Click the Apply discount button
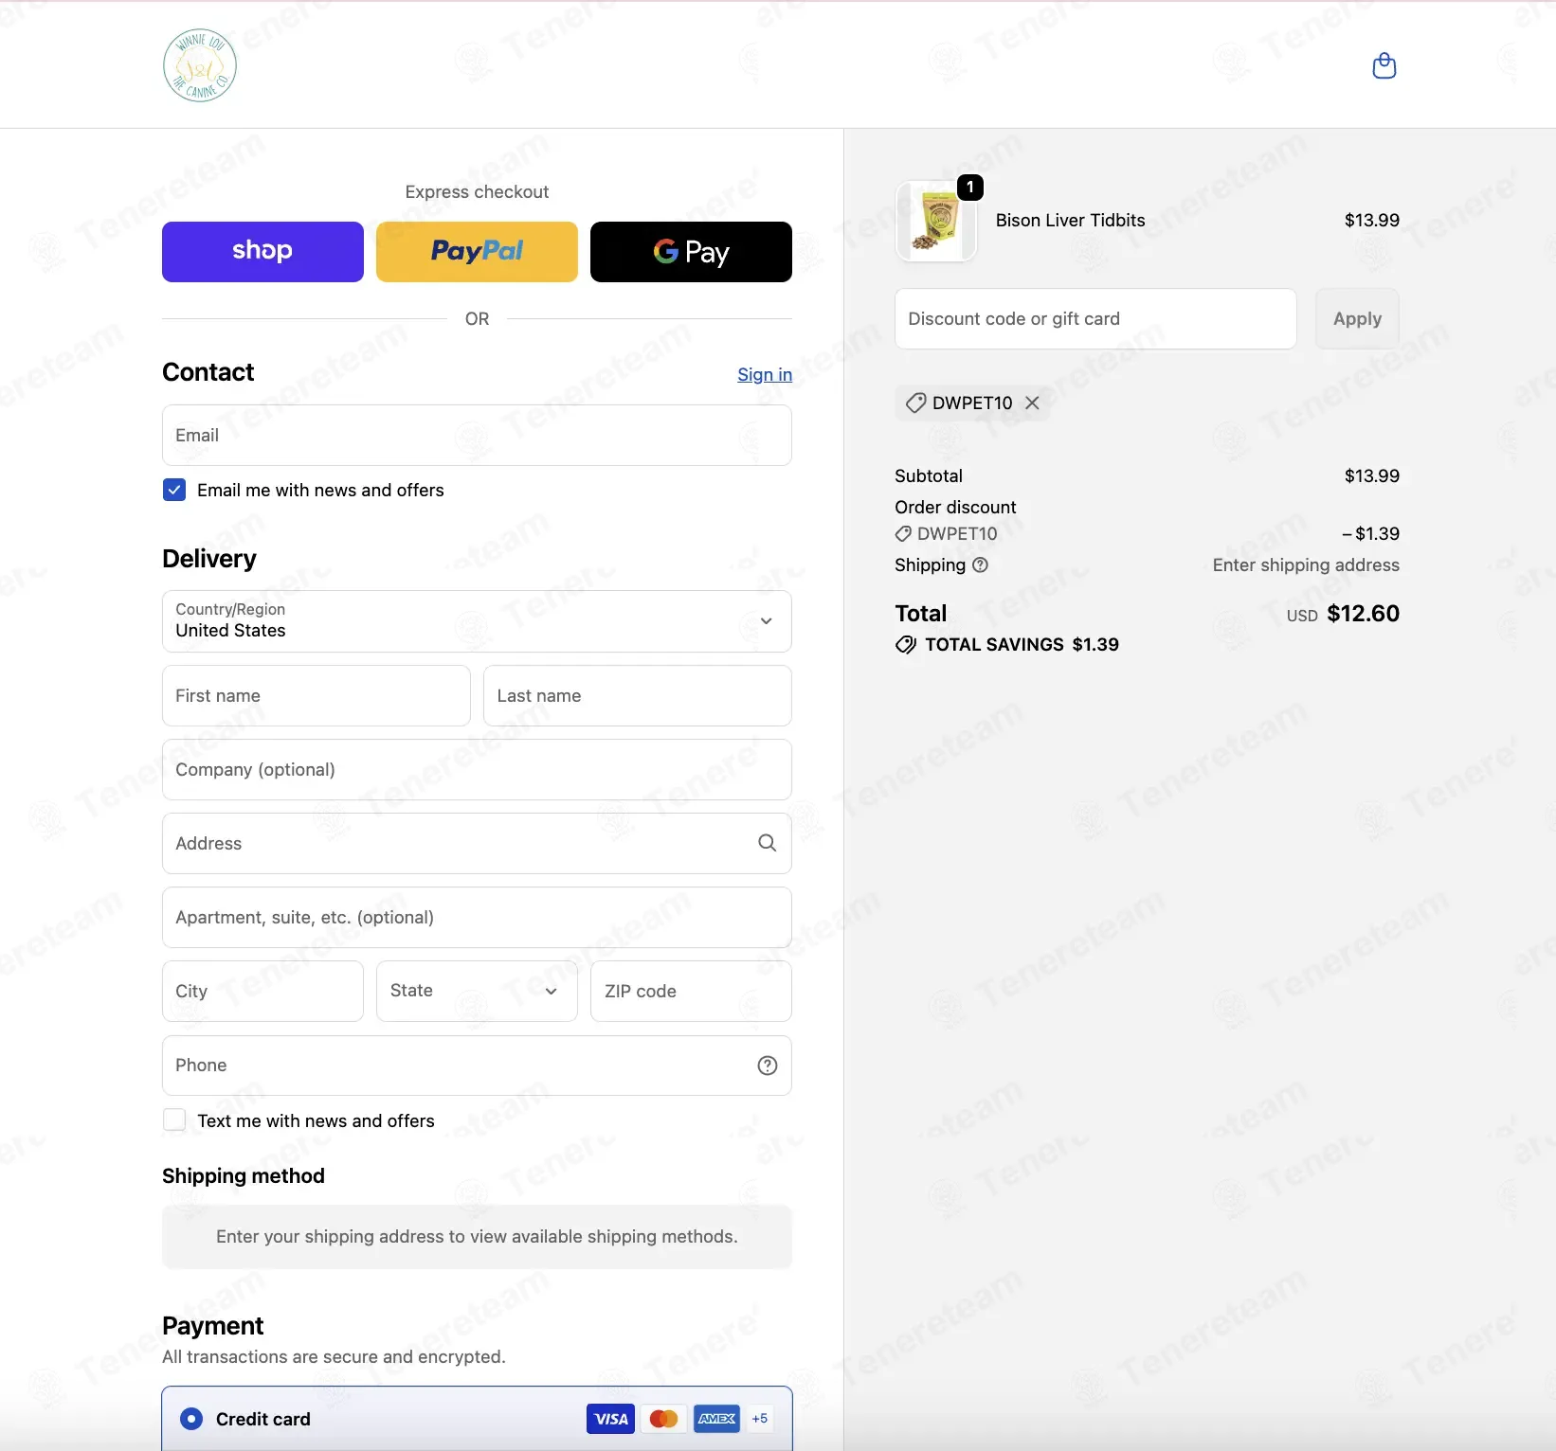 point(1357,319)
